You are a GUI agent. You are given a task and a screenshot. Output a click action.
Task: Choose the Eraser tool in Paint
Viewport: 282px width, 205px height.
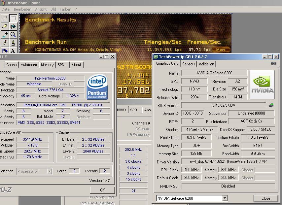pos(5,26)
